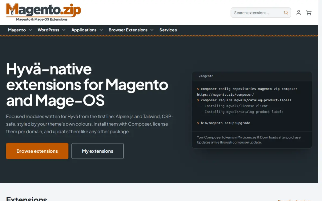
Task: Expand the WordPress chevron arrow
Action: coord(64,30)
